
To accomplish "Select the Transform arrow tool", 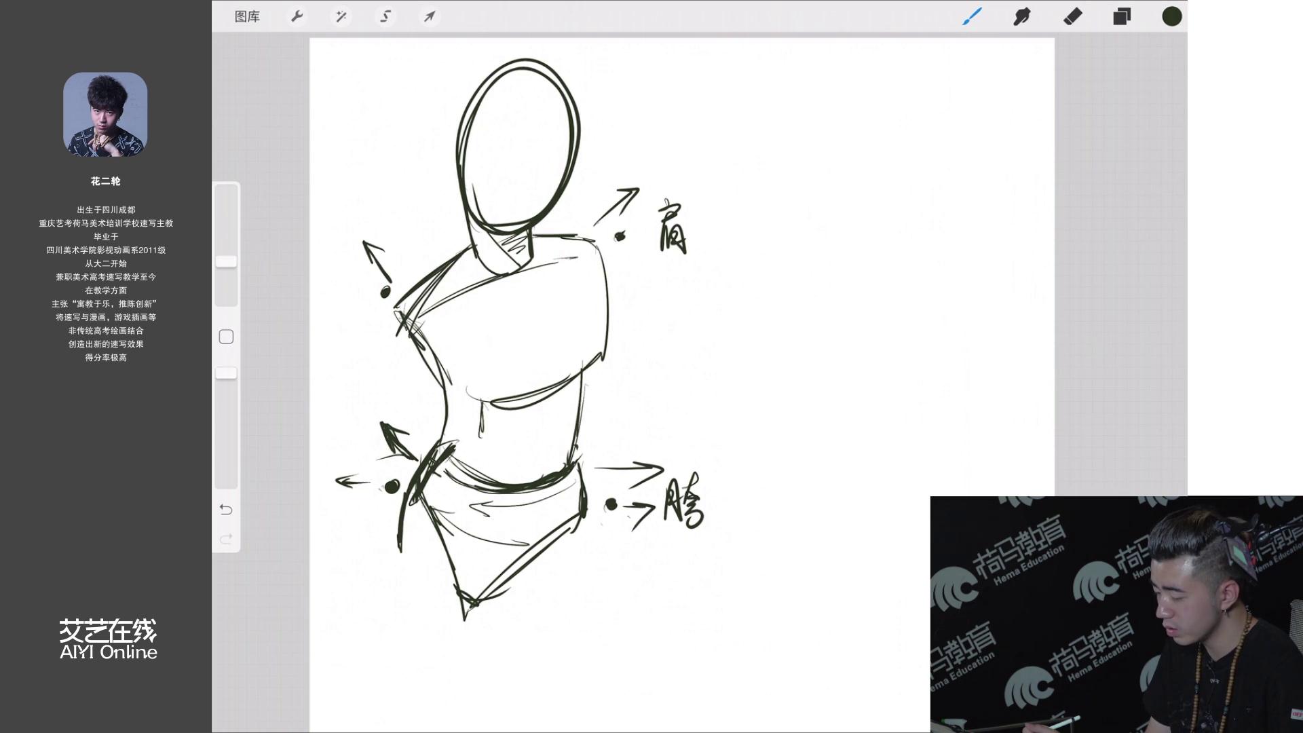I will click(430, 16).
